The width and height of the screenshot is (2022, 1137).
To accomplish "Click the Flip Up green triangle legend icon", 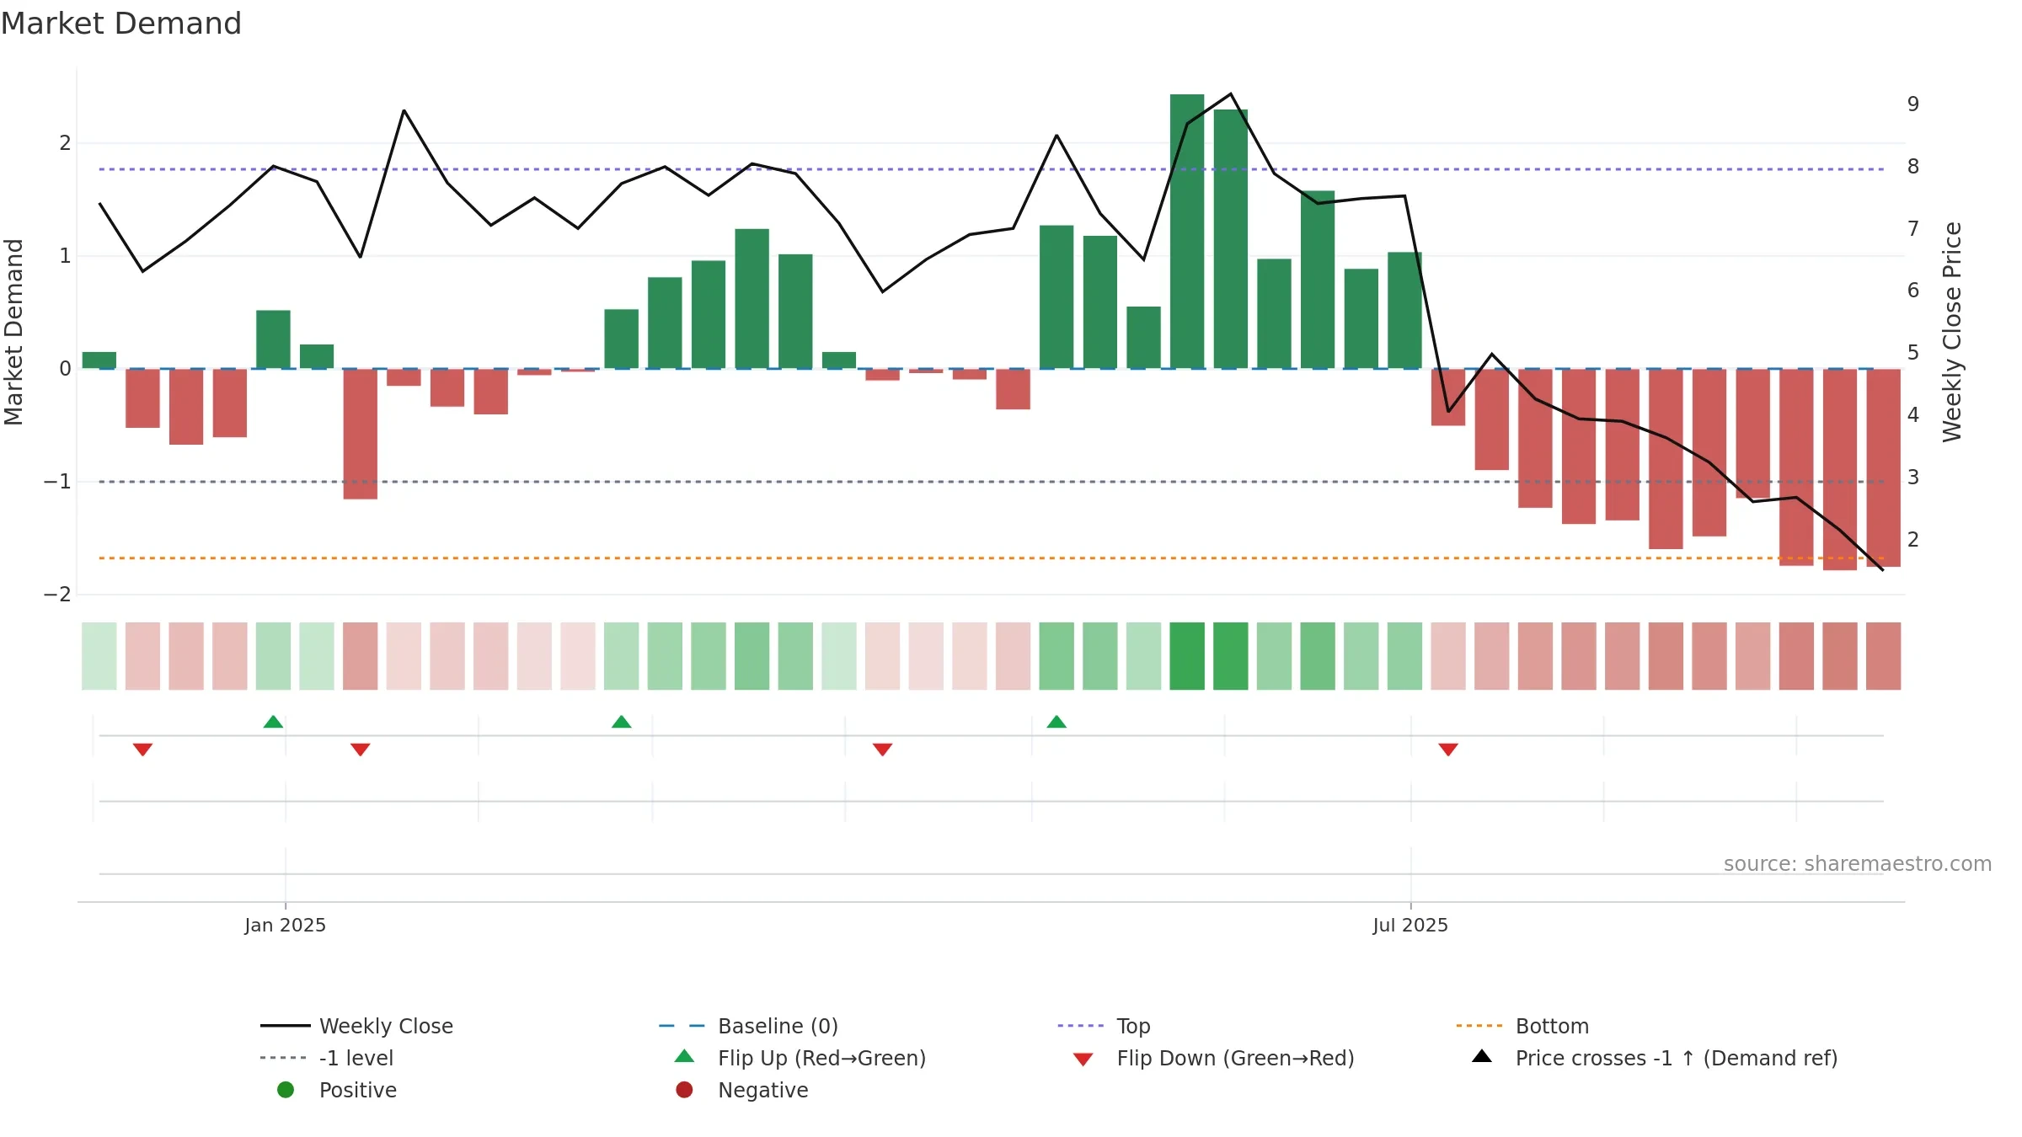I will tap(684, 1056).
